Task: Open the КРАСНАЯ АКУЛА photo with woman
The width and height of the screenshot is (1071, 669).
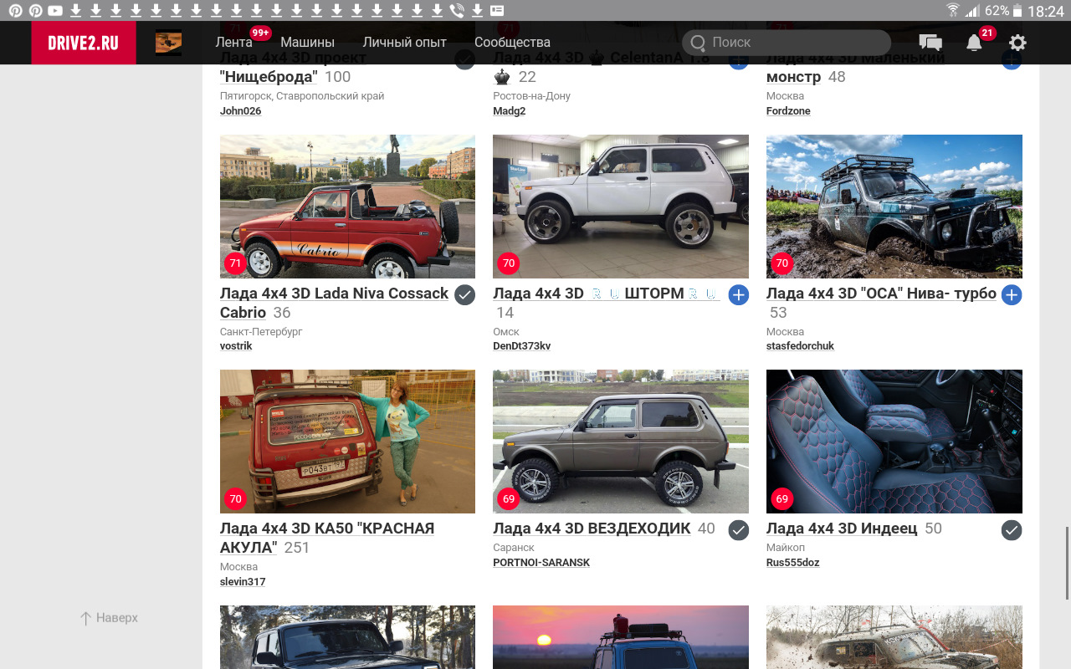Action: coord(347,442)
